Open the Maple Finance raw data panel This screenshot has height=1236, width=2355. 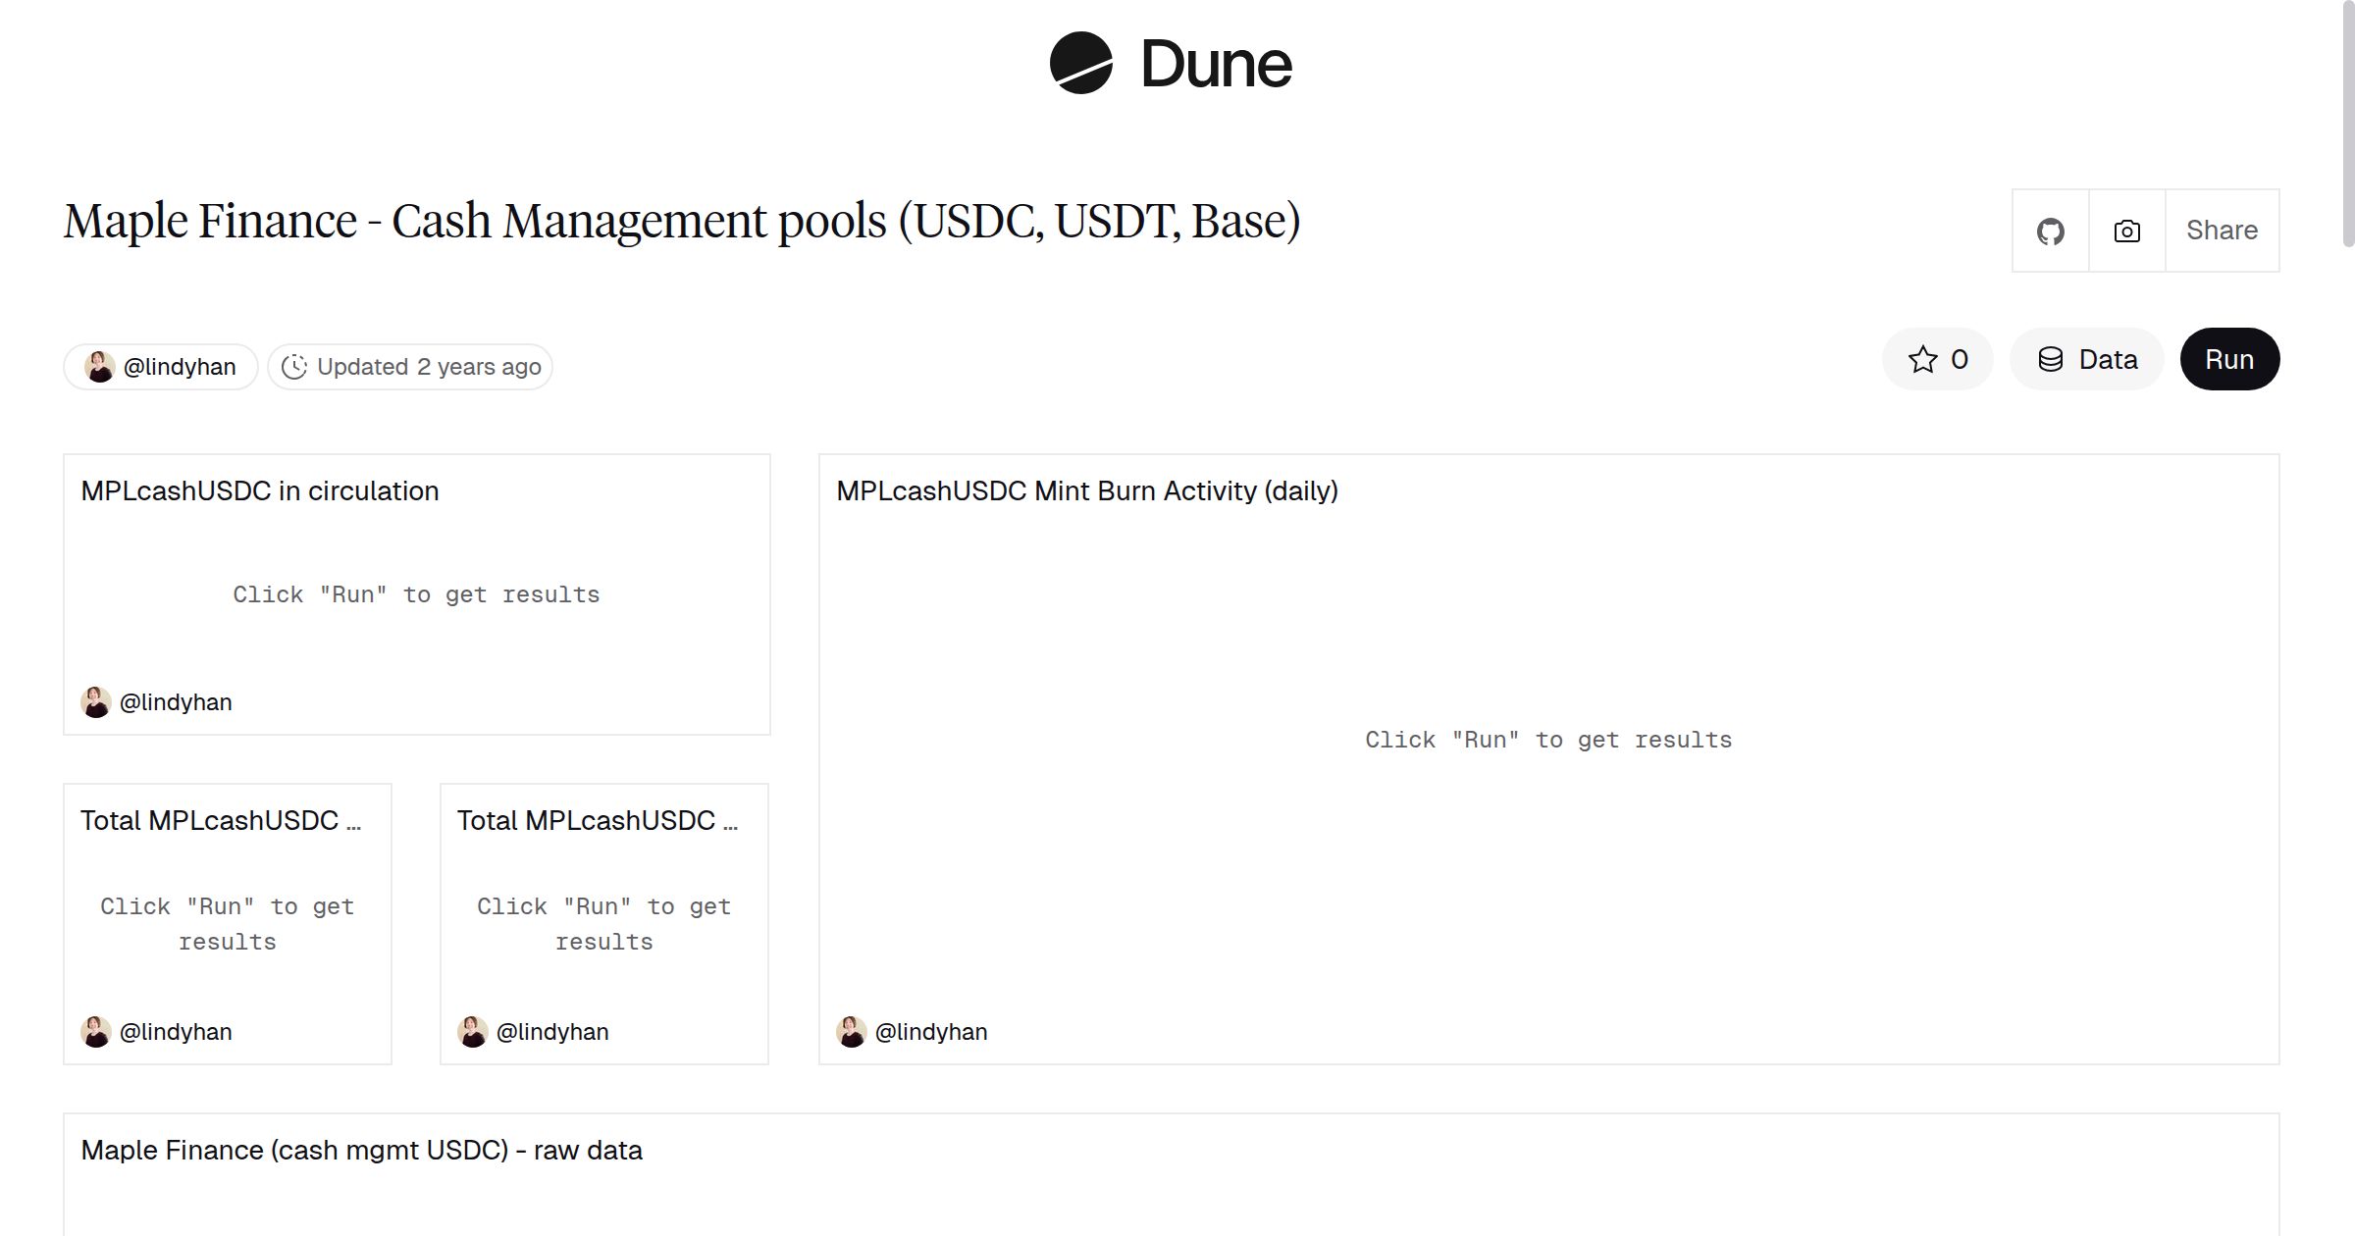click(x=363, y=1150)
